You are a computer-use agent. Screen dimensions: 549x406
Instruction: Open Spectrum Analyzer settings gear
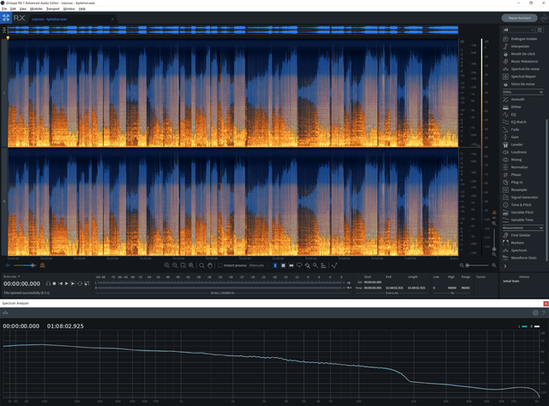[x=535, y=312]
